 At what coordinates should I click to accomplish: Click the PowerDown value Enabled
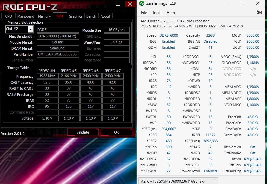tap(210, 171)
